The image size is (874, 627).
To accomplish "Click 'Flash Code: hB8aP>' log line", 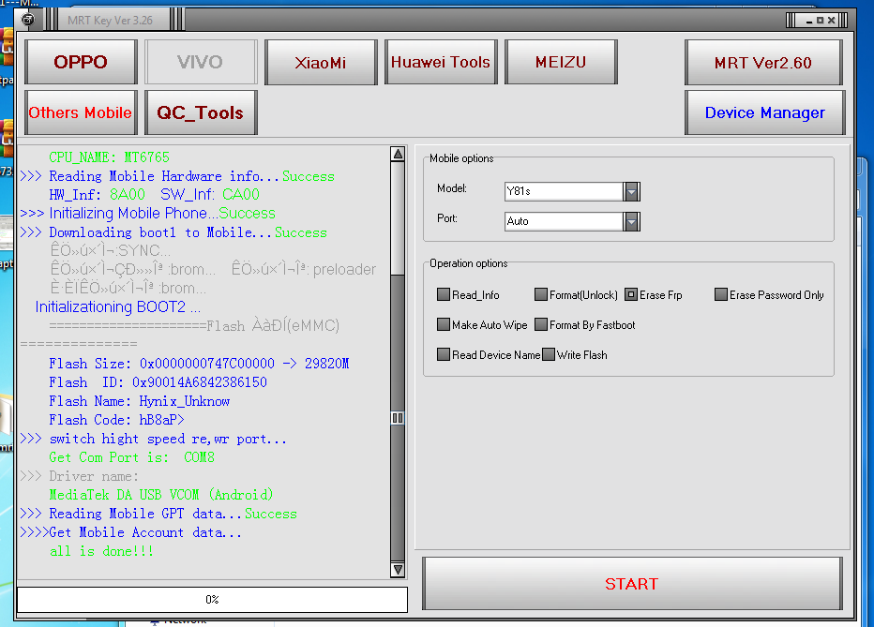I will [116, 421].
